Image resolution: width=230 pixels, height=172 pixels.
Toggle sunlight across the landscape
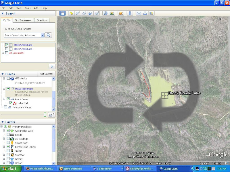tap(112, 13)
